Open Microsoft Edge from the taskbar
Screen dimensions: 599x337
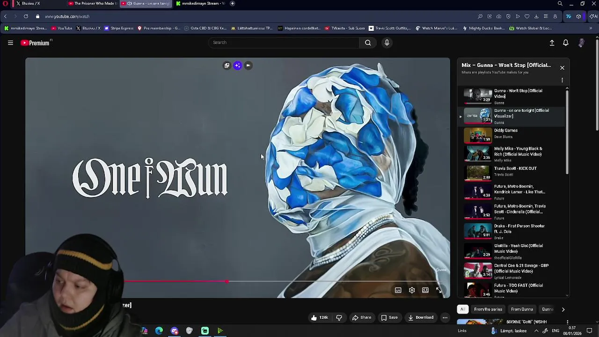[x=159, y=331]
